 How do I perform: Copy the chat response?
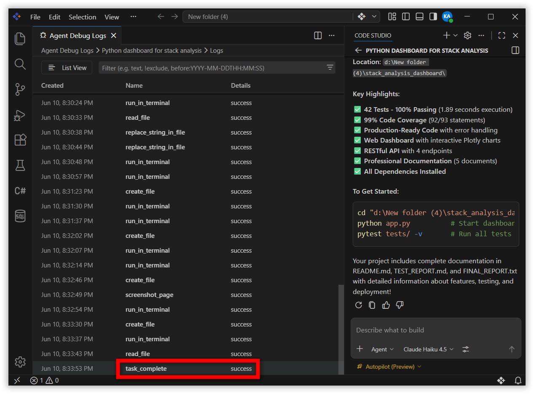(372, 305)
